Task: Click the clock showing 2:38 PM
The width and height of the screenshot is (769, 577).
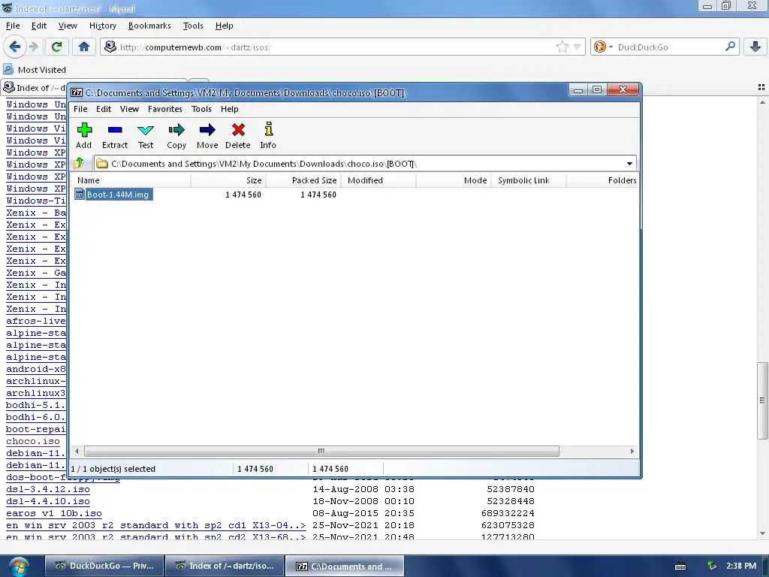Action: tap(741, 566)
